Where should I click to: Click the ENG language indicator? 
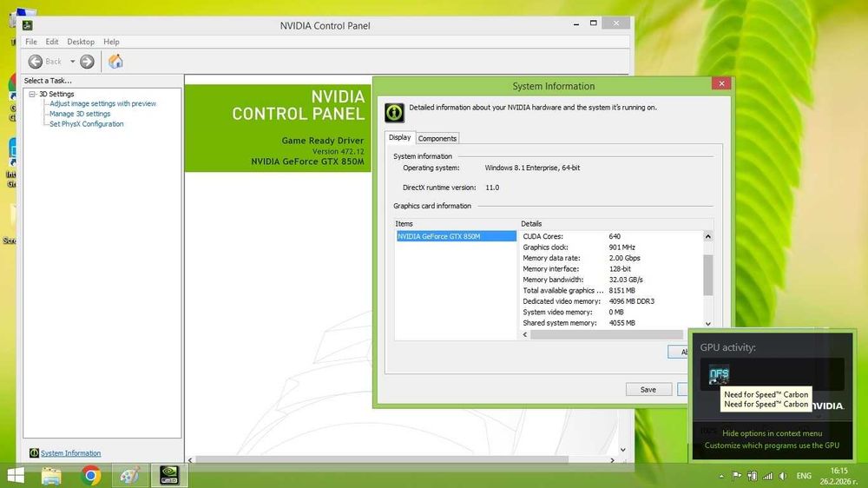tap(804, 476)
